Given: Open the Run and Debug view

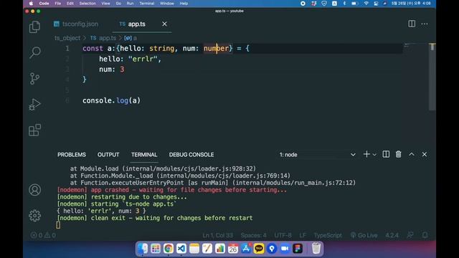Looking at the screenshot, I should [34, 104].
